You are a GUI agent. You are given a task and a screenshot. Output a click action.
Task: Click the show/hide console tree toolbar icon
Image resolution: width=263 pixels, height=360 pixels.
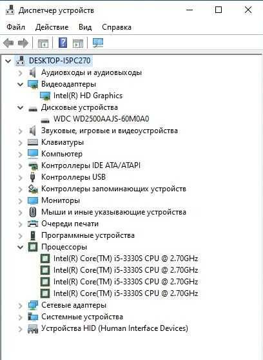click(43, 43)
